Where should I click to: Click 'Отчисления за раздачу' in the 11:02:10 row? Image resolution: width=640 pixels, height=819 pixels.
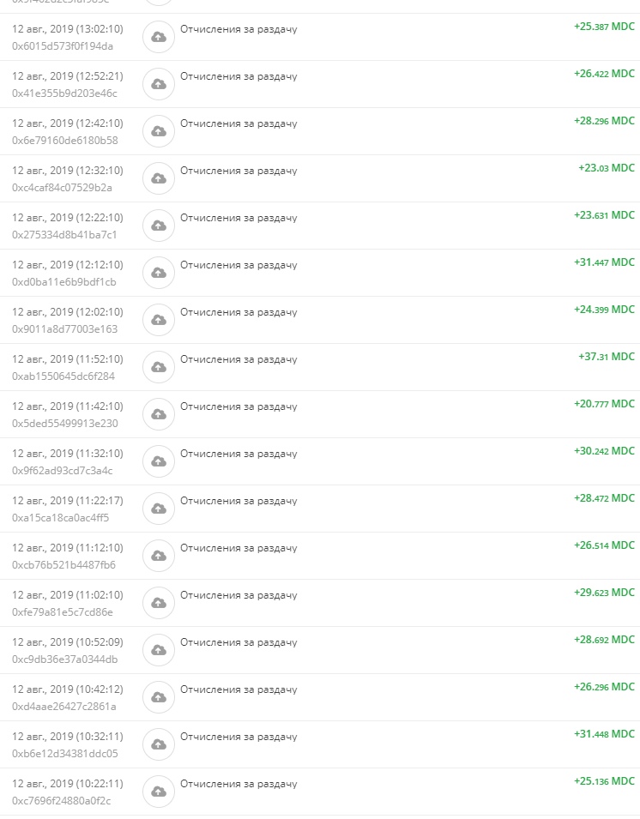[x=238, y=595]
